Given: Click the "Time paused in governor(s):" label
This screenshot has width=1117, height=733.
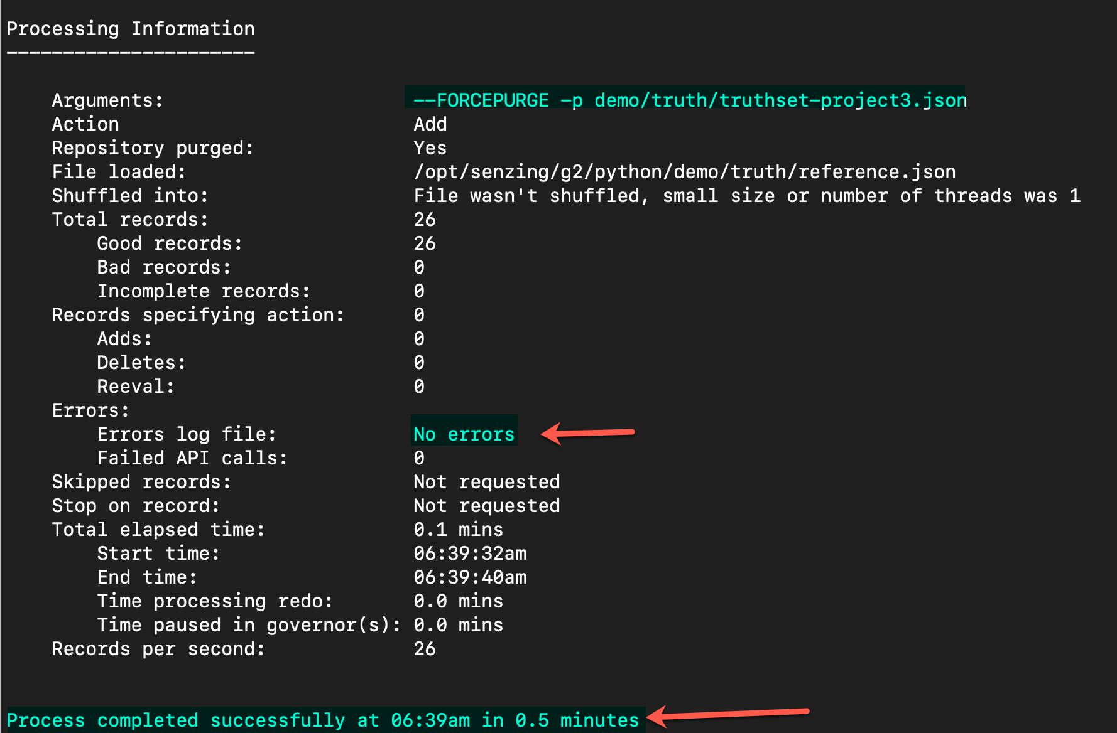Looking at the screenshot, I should tap(249, 624).
